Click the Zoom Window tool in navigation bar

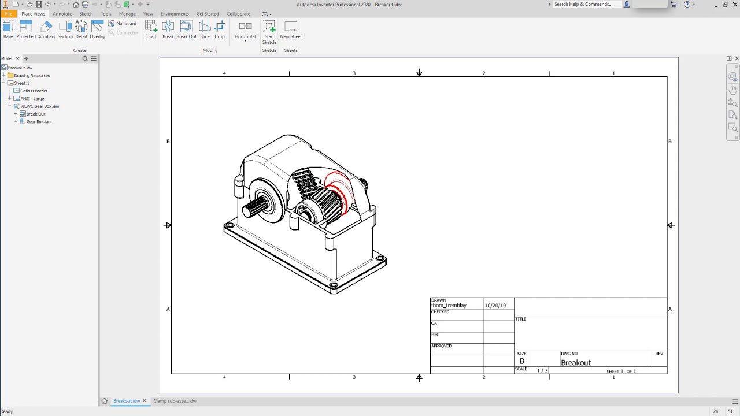(732, 128)
